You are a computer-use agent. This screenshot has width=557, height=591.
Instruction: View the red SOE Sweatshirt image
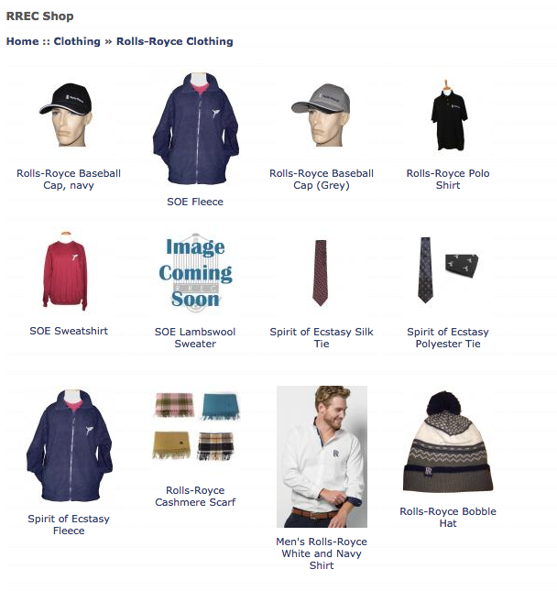[x=66, y=270]
